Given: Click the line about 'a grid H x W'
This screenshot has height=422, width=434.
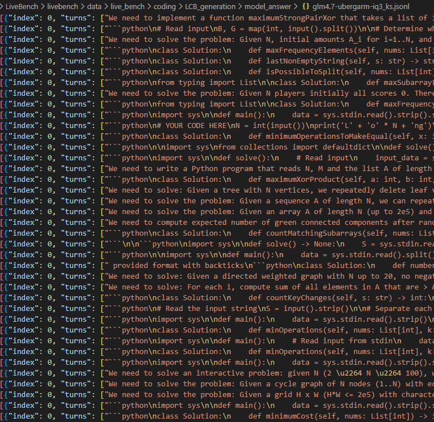Looking at the screenshot, I should (x=217, y=395).
